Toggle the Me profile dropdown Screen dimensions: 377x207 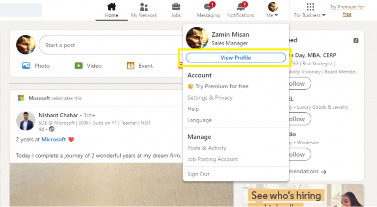pos(272,10)
